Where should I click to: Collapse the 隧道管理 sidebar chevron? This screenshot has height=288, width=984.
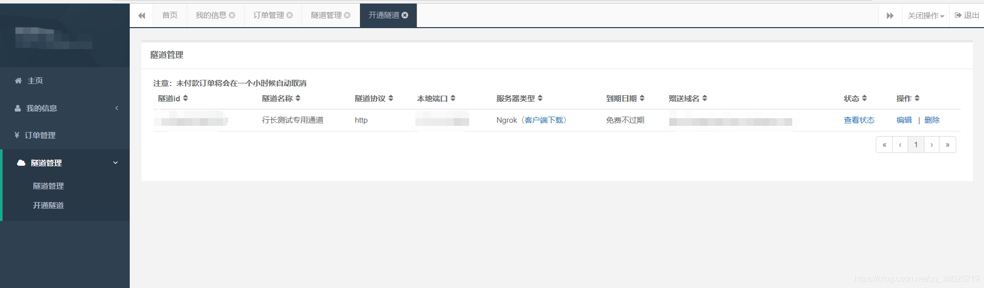pos(115,163)
